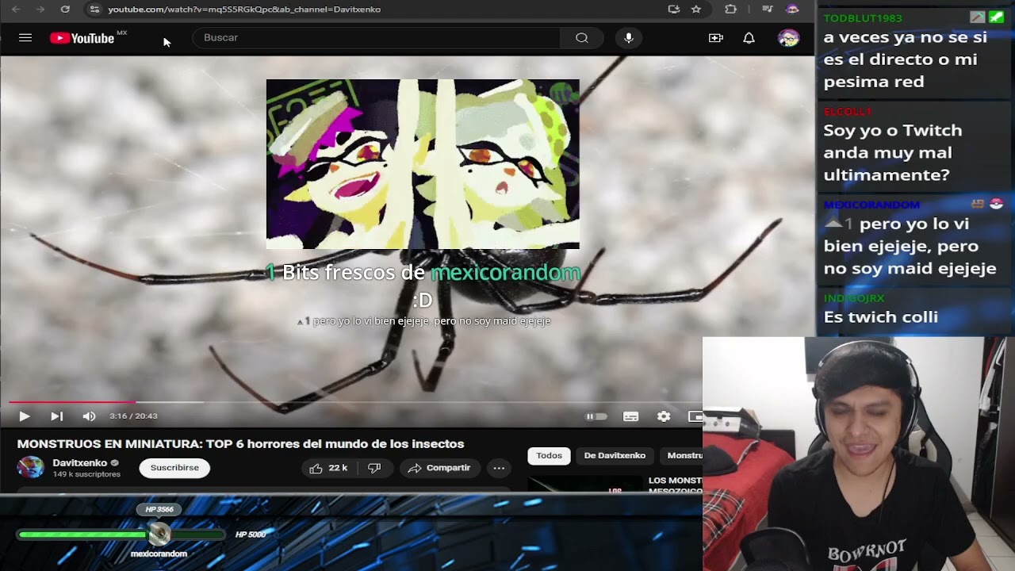This screenshot has height=571, width=1015.
Task: Click INDIGOJRX username in chat
Action: 853,298
